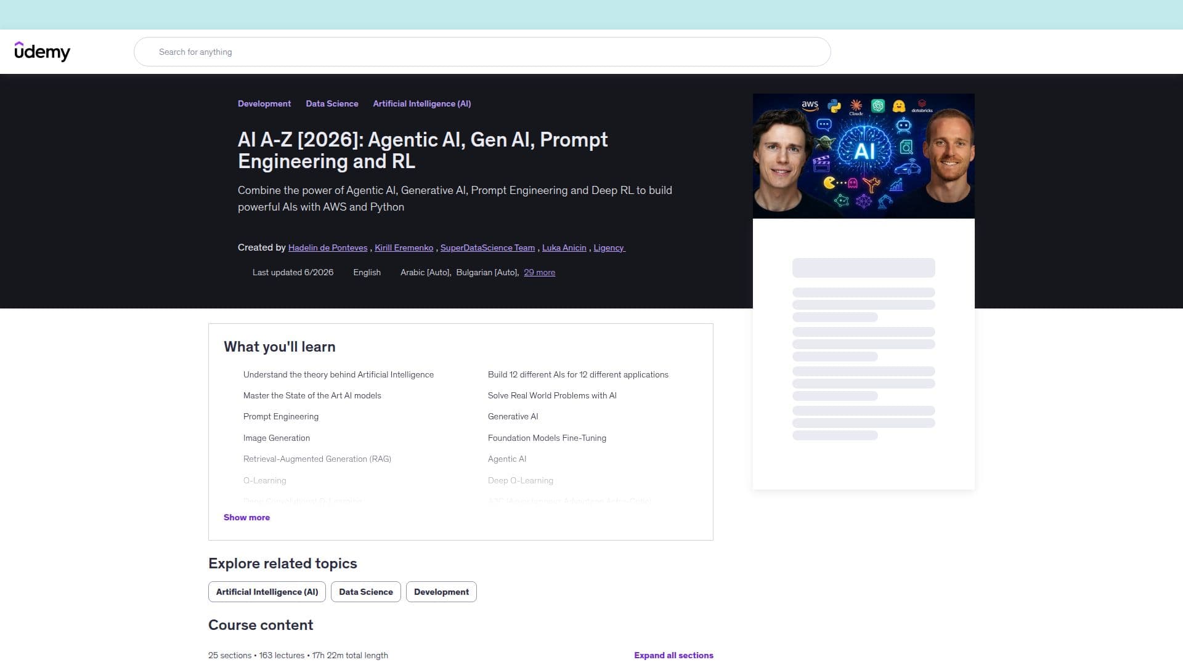Select the Data Science topic chip
Viewport: 1183px width, 665px height.
(365, 592)
